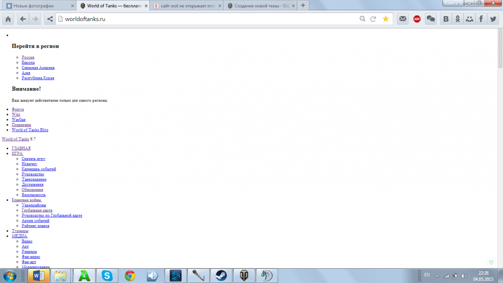Screen dimensions: 503x283
Task: Open the Twitter bird toolbar icon
Action: (493, 19)
